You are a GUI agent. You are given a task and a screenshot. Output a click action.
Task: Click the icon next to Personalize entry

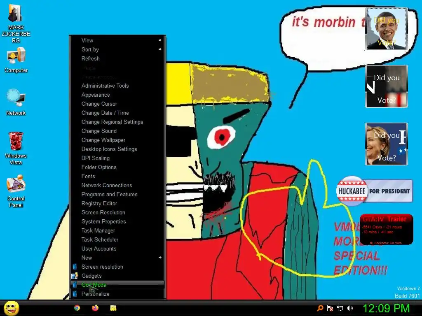[75, 294]
